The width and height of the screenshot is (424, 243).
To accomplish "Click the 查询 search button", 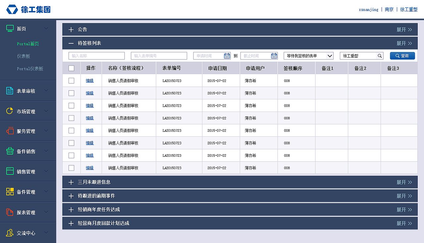I will [x=402, y=56].
